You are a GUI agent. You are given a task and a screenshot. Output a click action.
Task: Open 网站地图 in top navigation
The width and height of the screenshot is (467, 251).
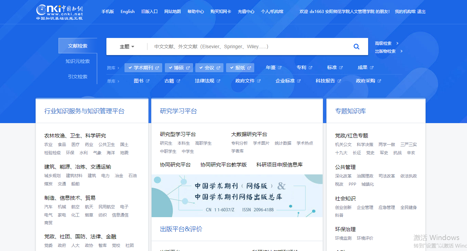172,12
